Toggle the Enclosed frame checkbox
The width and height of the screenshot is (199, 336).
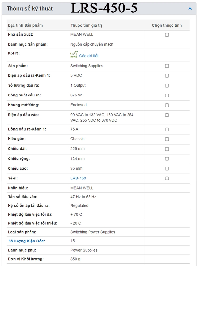(167, 105)
